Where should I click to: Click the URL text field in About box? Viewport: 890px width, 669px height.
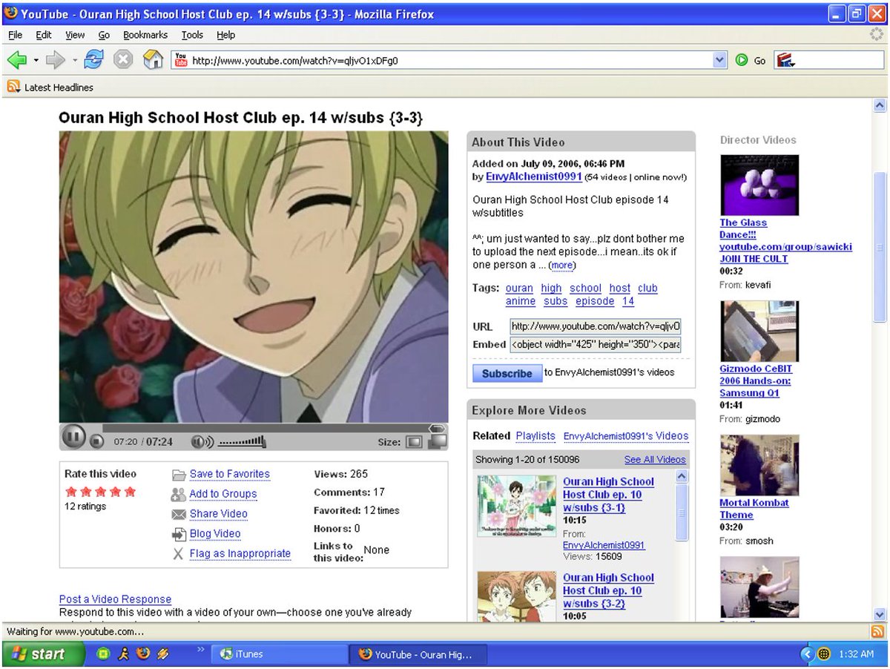596,326
